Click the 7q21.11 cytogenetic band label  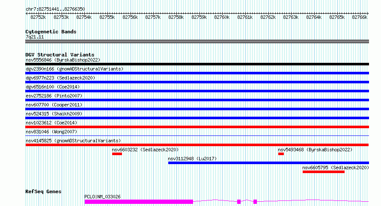pyautogui.click(x=35, y=37)
